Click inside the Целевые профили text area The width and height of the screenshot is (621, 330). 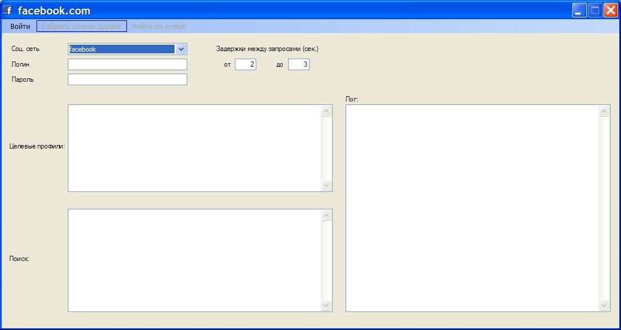(x=194, y=148)
